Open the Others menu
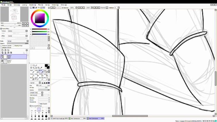Viewport: 217px width, 122px height. pos(63,5)
